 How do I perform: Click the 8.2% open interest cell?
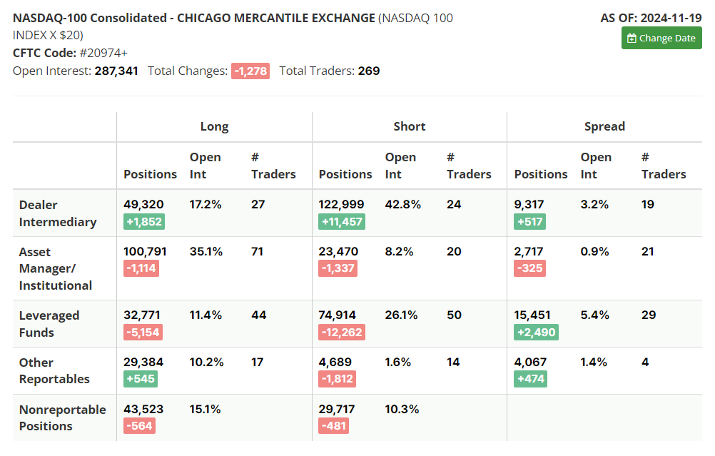tap(399, 252)
